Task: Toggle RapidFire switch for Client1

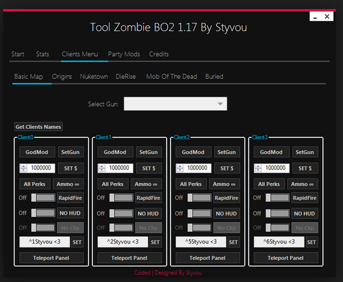Action: [121, 198]
